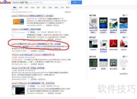Switch to the 音乐 tab
The image size is (137, 99).
38,7
